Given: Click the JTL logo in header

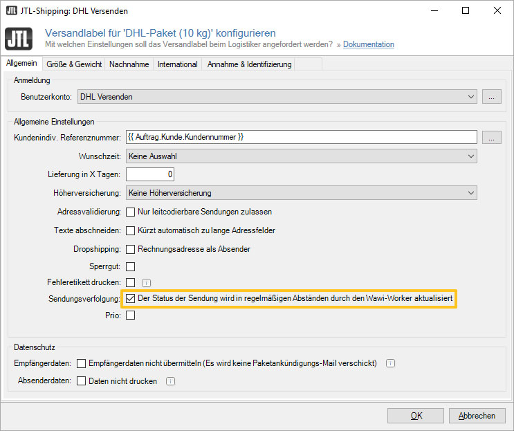Looking at the screenshot, I should pos(19,39).
